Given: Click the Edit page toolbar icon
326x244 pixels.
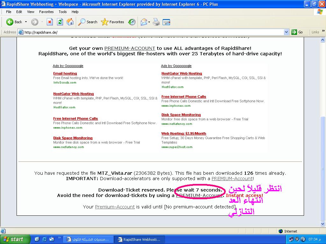Looking at the screenshot, I should click(166, 22).
